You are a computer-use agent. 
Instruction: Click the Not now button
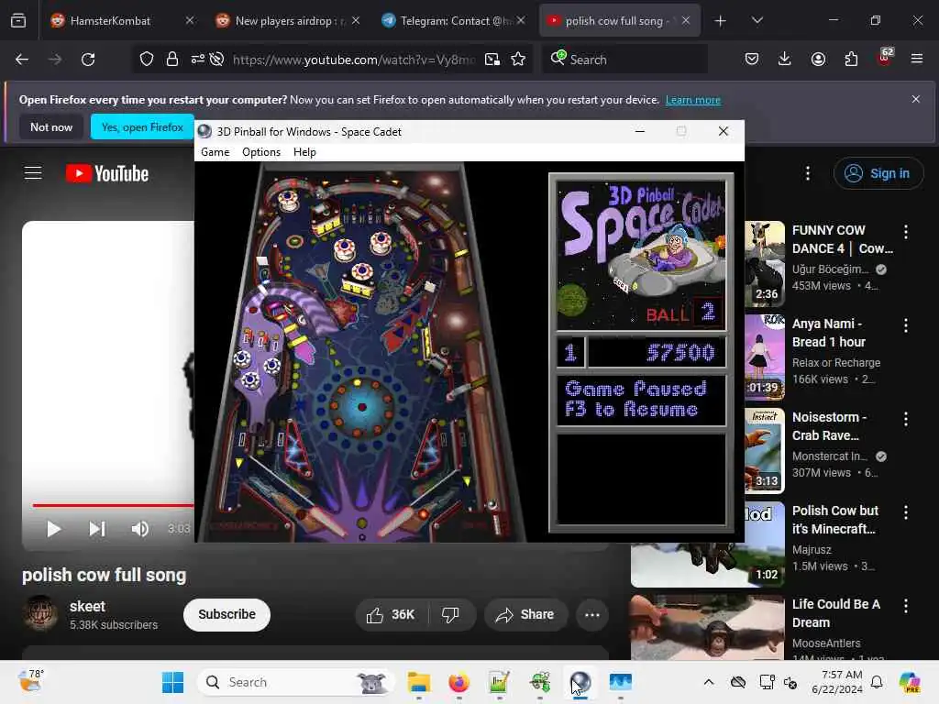coord(51,126)
